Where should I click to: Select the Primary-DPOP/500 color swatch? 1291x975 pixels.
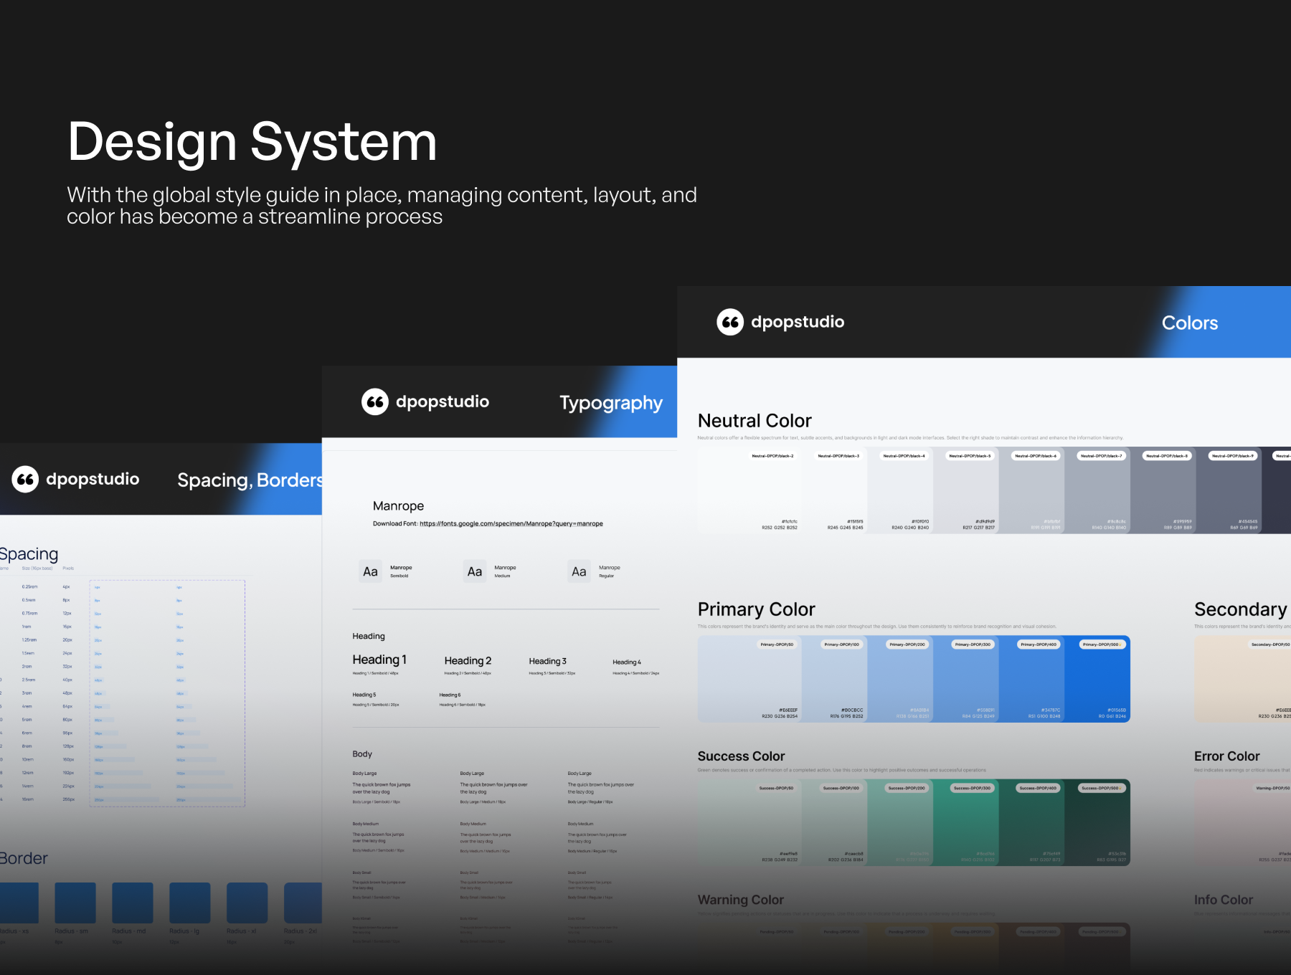[1099, 677]
